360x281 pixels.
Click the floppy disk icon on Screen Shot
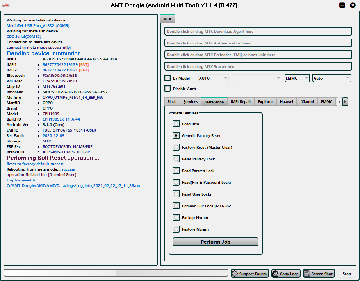pos(307,274)
